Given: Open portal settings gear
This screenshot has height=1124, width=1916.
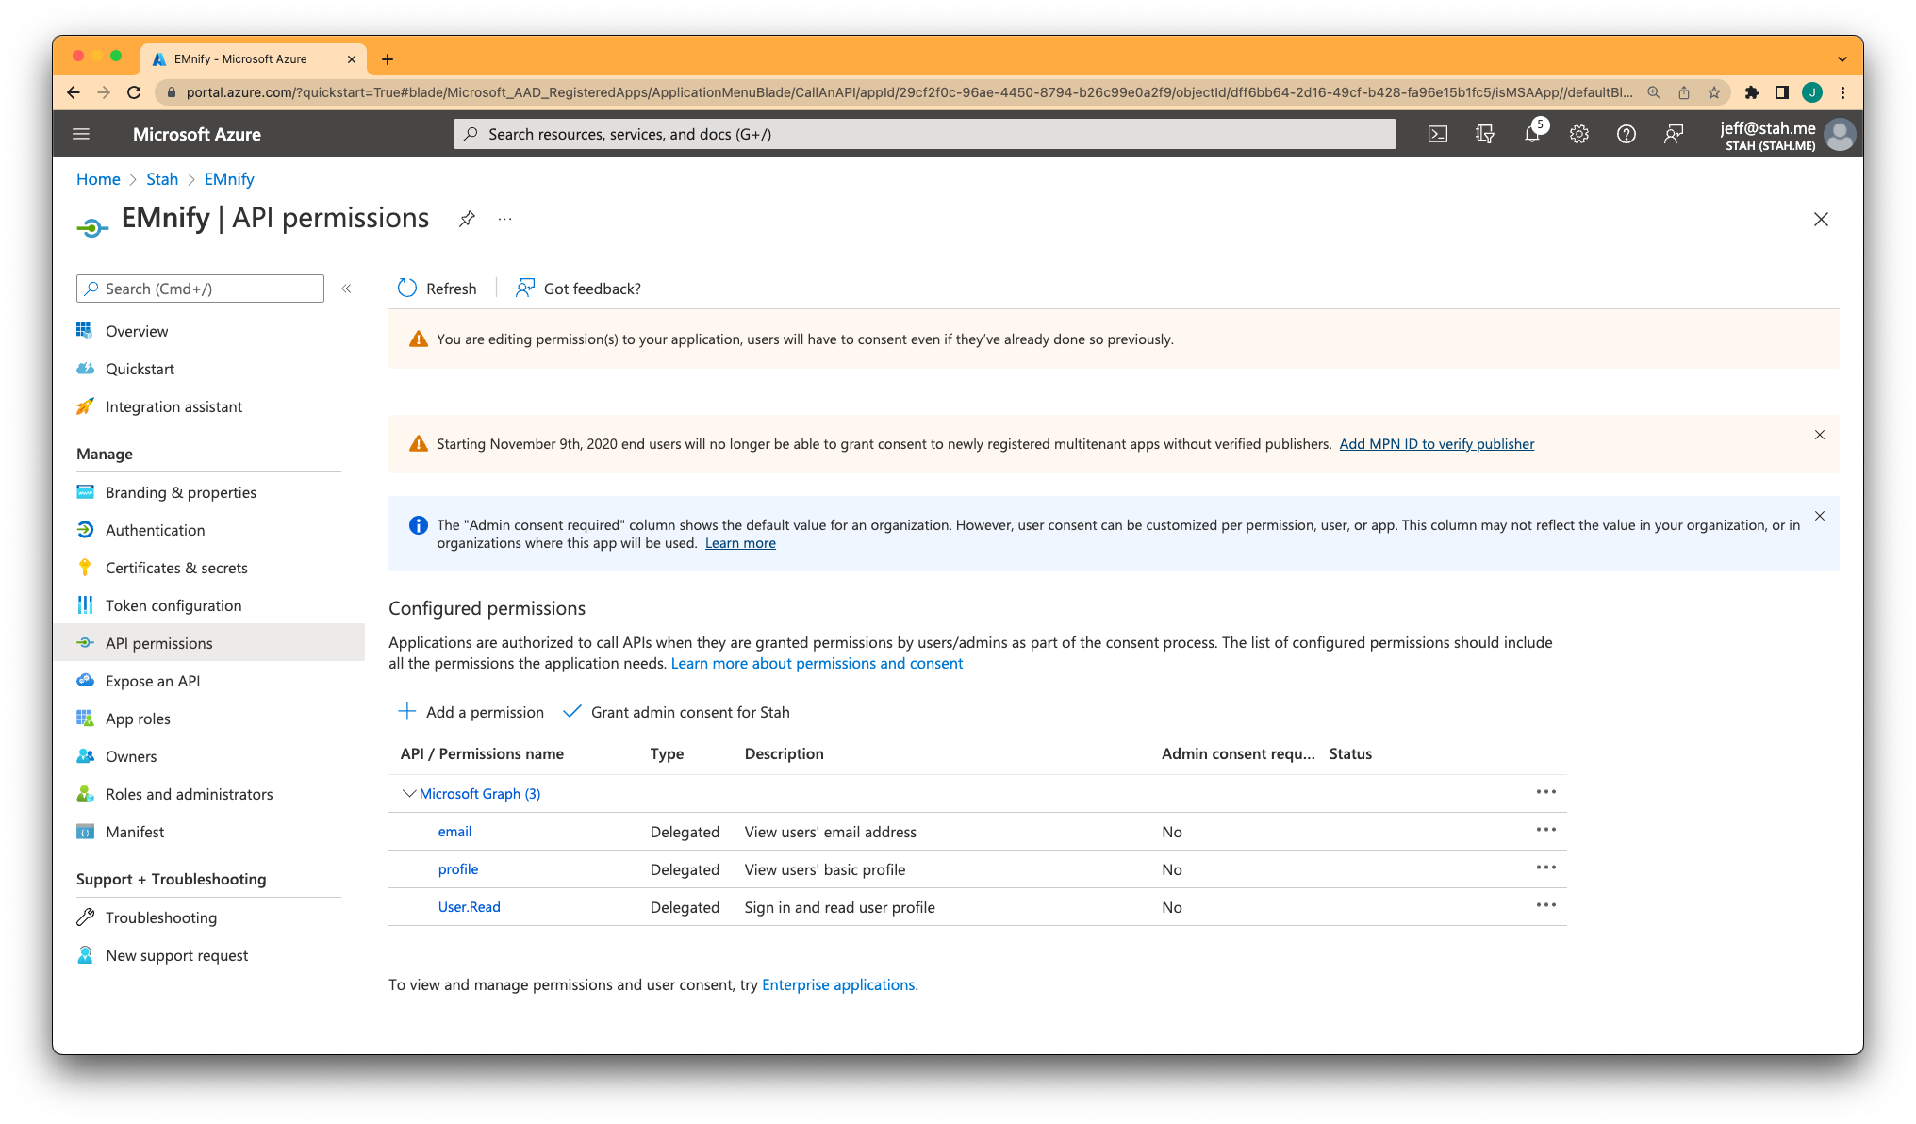Looking at the screenshot, I should (1578, 134).
